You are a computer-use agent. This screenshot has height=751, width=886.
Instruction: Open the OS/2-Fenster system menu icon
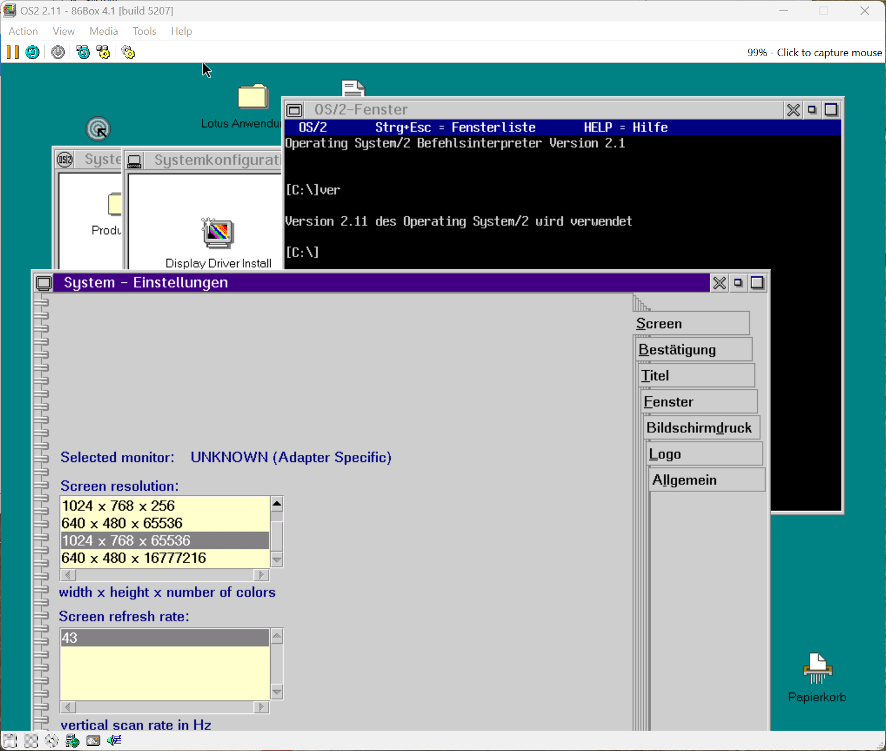[x=295, y=110]
